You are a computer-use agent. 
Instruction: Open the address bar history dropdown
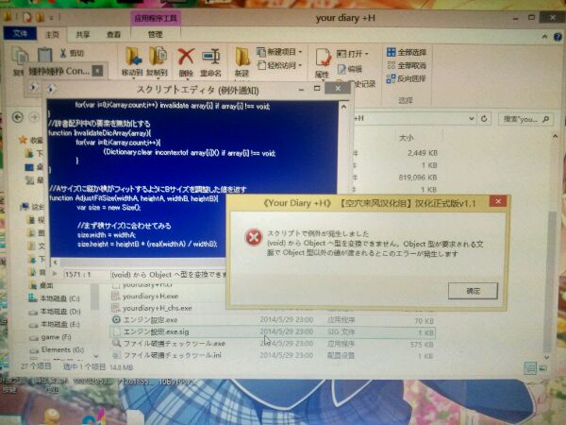point(471,119)
